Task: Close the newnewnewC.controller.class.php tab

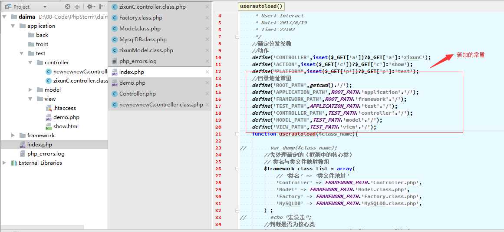Action: pos(208,105)
